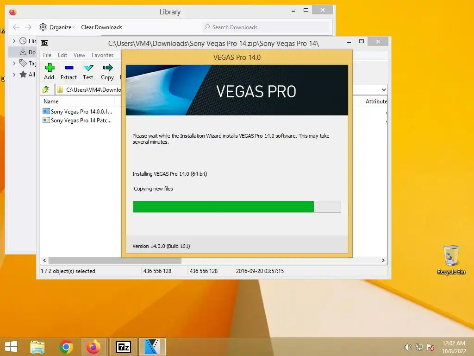
Task: Open Google Chrome from the taskbar
Action: point(66,347)
